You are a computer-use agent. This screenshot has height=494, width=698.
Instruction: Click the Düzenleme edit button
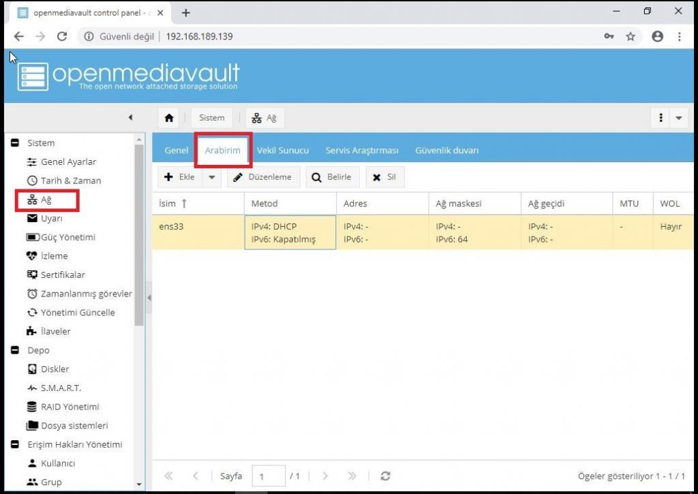coord(264,177)
